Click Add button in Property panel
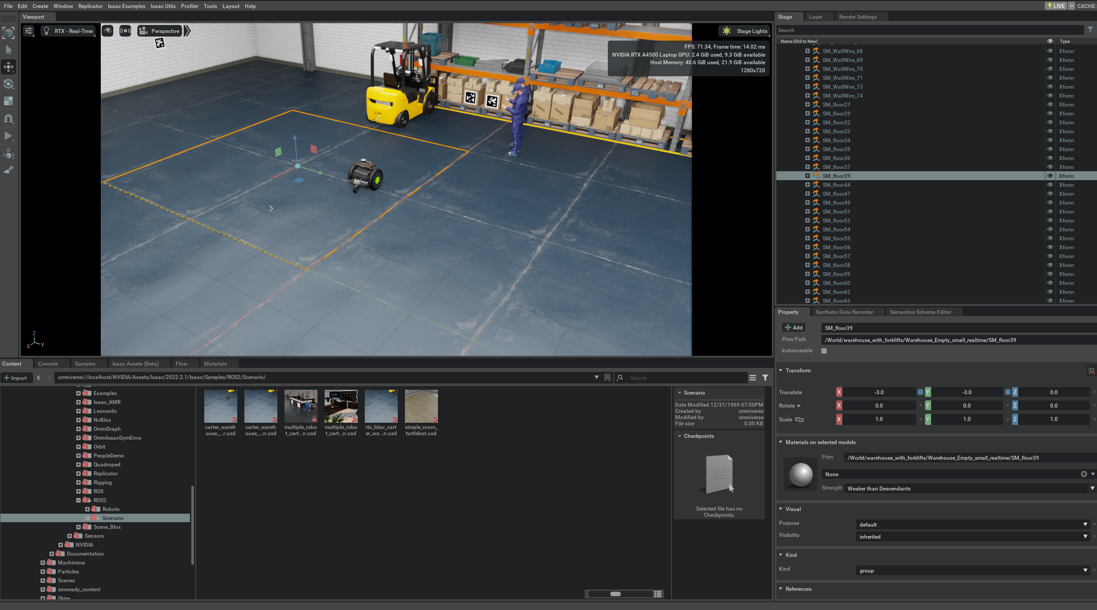Image resolution: width=1097 pixels, height=610 pixels. point(793,328)
